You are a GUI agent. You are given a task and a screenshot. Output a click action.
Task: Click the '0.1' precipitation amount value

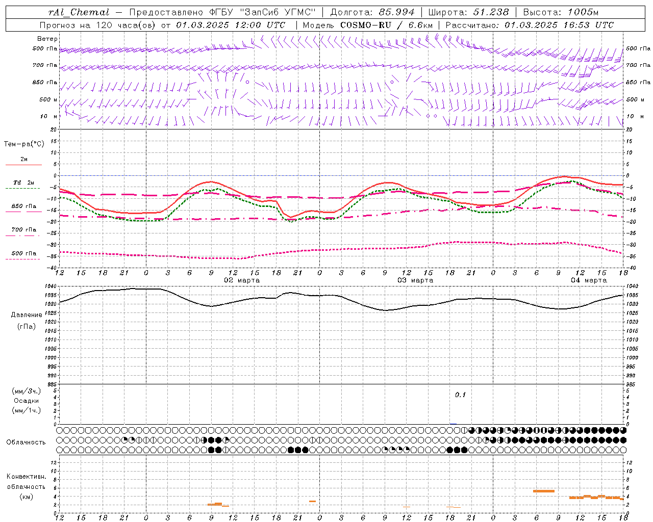coord(461,395)
